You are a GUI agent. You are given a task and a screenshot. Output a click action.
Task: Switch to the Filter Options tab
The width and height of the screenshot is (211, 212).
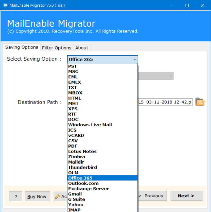click(57, 48)
